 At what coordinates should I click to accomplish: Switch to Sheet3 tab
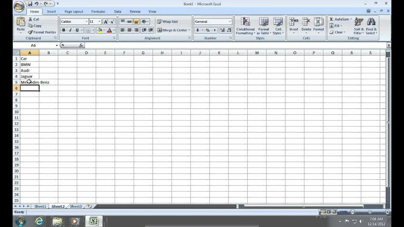pos(76,207)
